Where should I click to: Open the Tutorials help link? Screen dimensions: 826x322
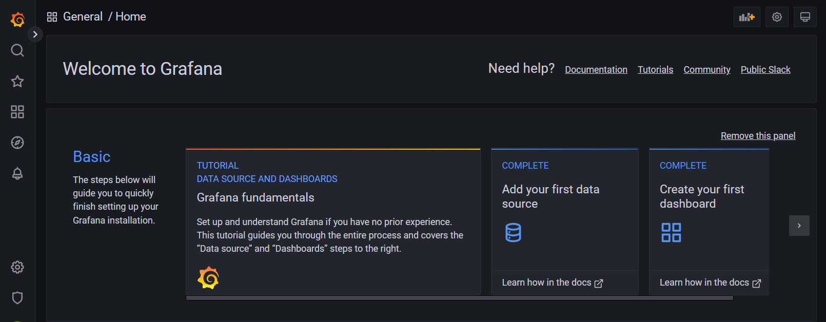655,70
